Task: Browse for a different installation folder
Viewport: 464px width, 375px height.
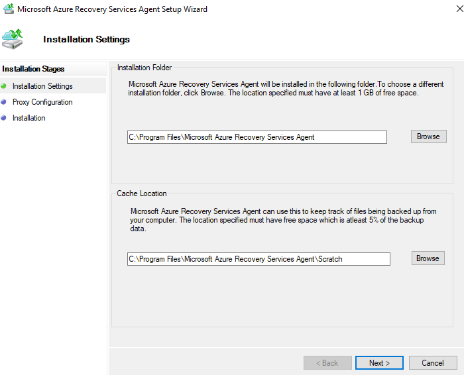Action: (428, 136)
